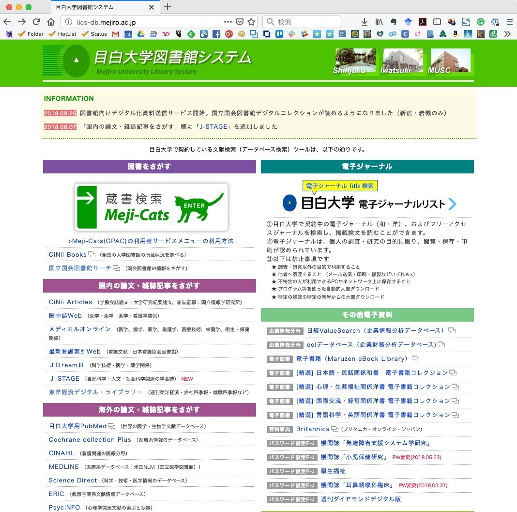The width and height of the screenshot is (517, 512).
Task: Open 東洋経済デジタル・ライブラリー link
Action: click(95, 392)
